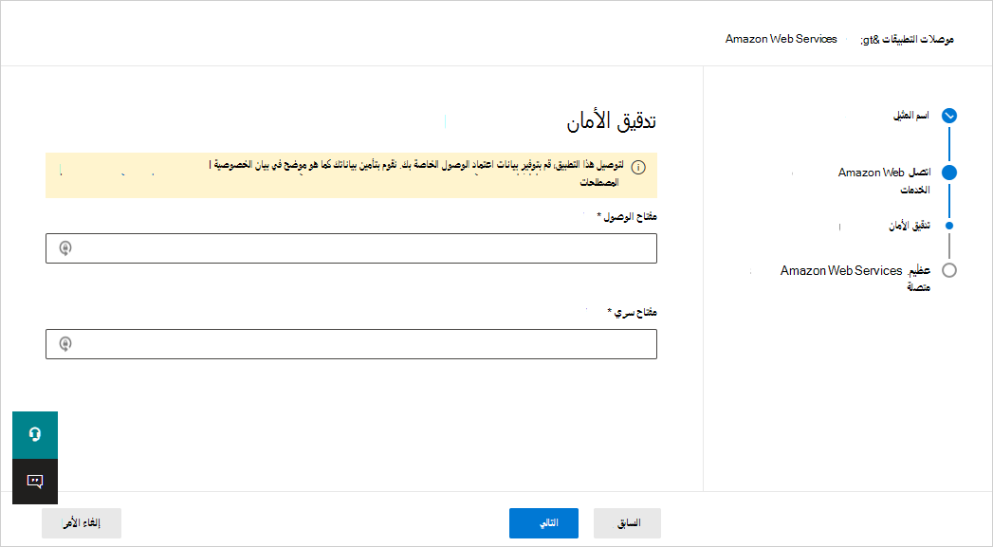Open the feedback chat bubble icon
993x547 pixels.
[35, 482]
